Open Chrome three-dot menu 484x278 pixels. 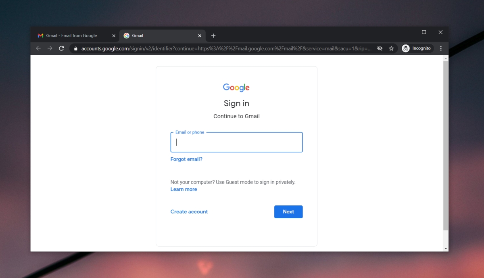coord(441,48)
